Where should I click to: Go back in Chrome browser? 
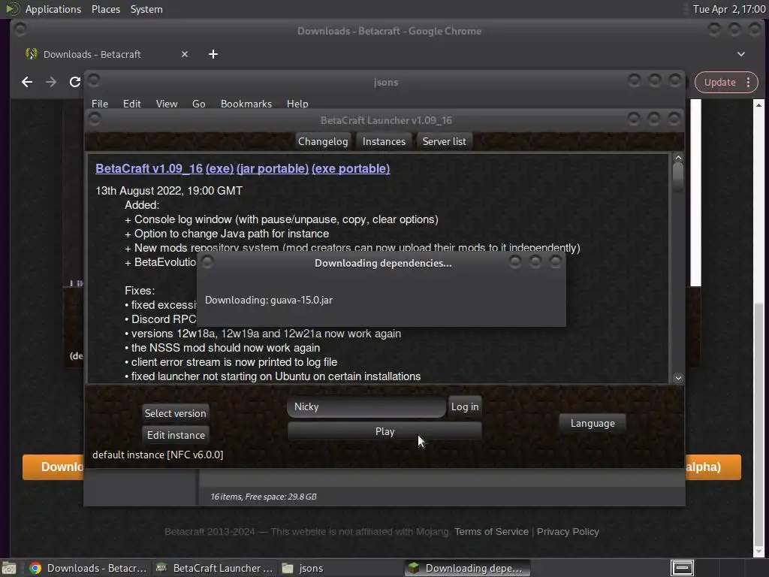pyautogui.click(x=27, y=82)
